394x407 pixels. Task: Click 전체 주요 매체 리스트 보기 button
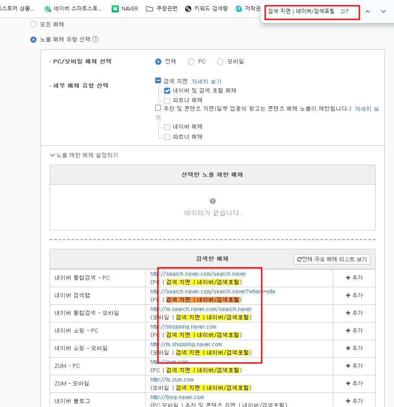[x=332, y=259]
